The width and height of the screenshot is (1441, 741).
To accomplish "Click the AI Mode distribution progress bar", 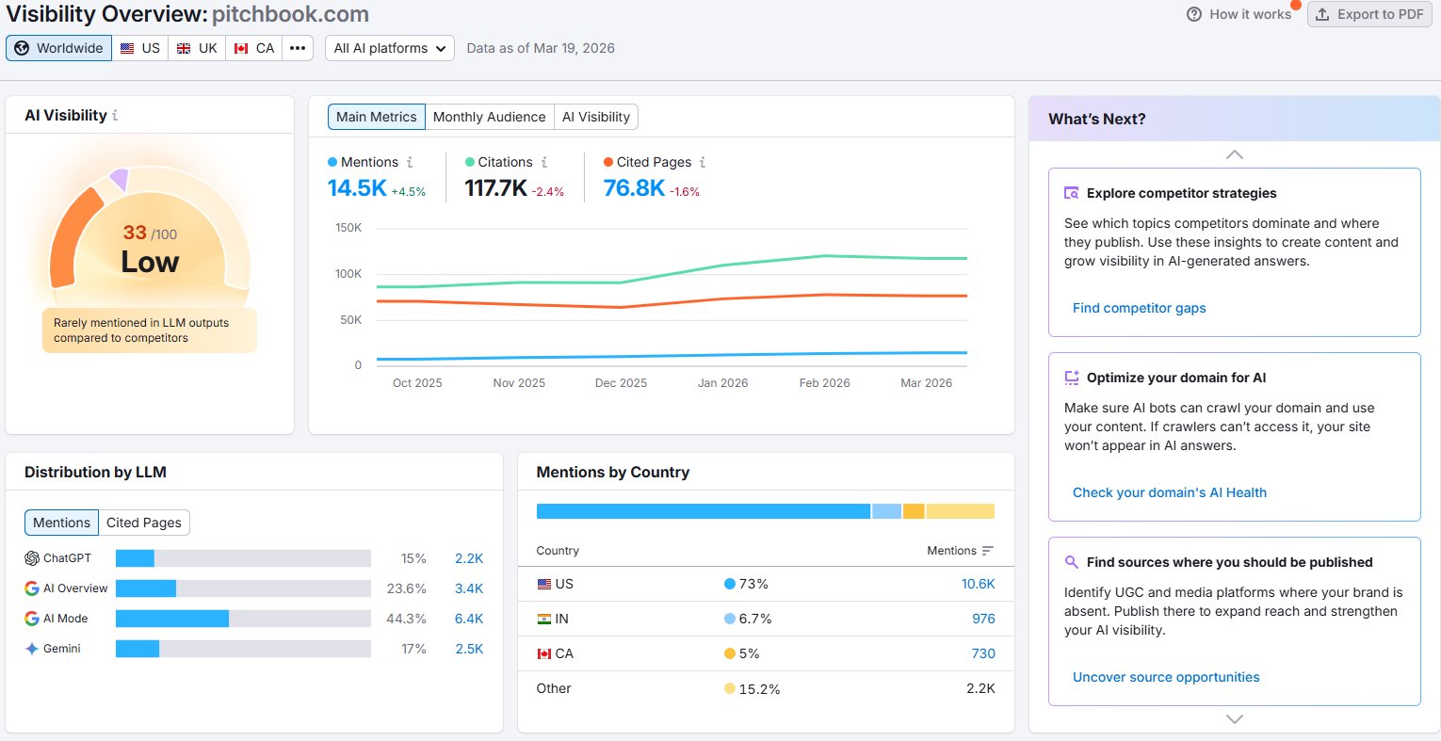I will tap(243, 619).
